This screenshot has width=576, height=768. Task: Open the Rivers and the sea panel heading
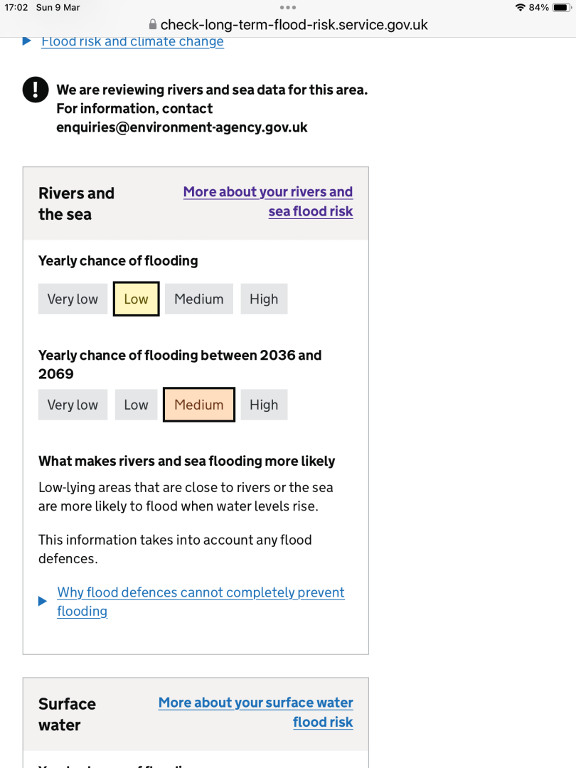click(x=76, y=203)
